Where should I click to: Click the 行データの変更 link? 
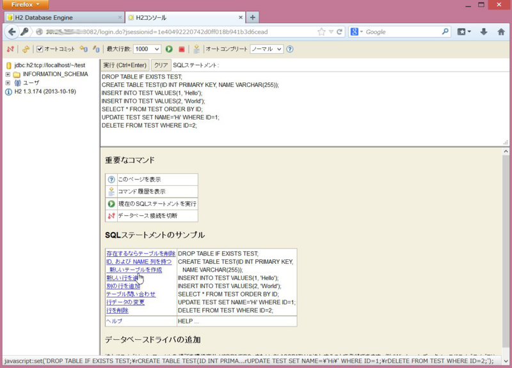coord(125,302)
